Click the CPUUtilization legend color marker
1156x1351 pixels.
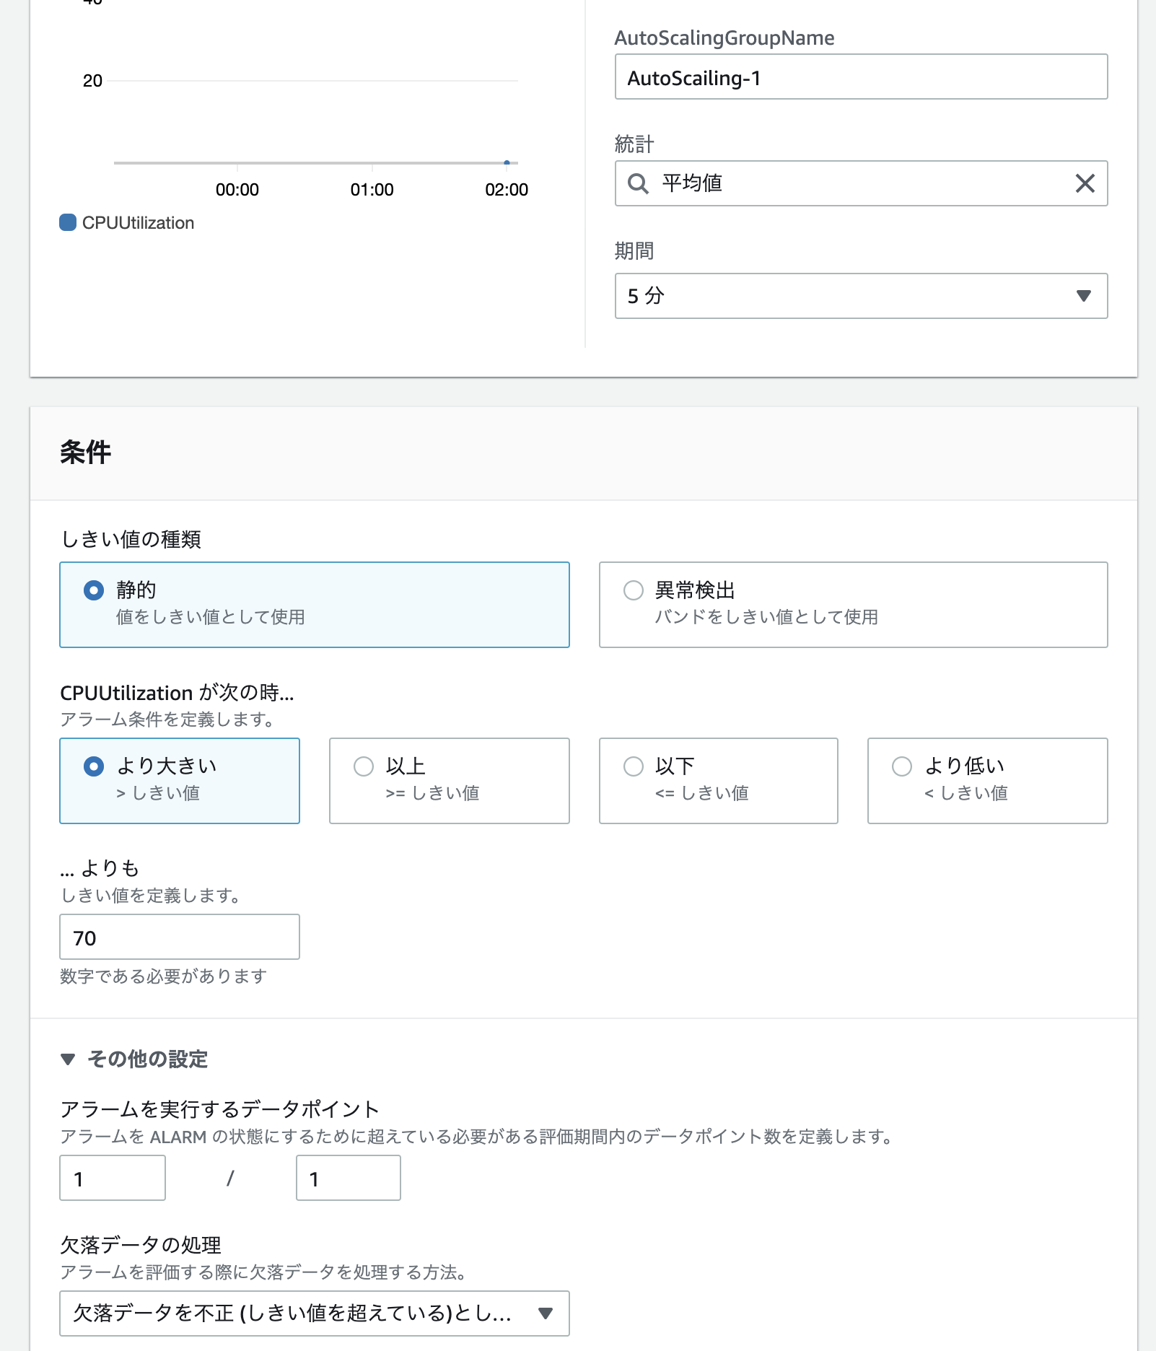[x=68, y=222]
